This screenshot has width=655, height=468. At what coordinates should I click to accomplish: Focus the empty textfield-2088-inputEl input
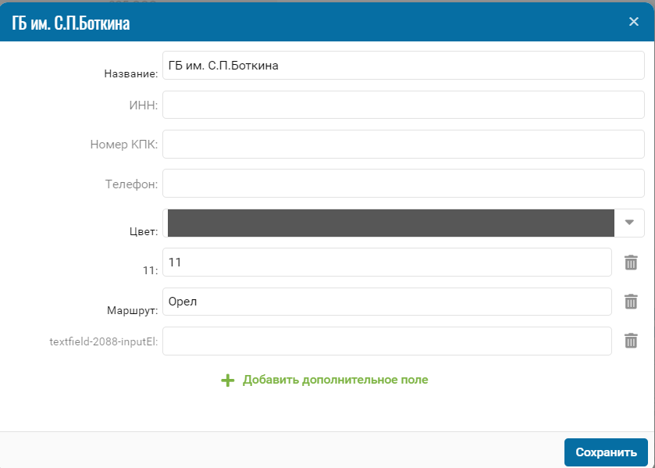(x=386, y=341)
